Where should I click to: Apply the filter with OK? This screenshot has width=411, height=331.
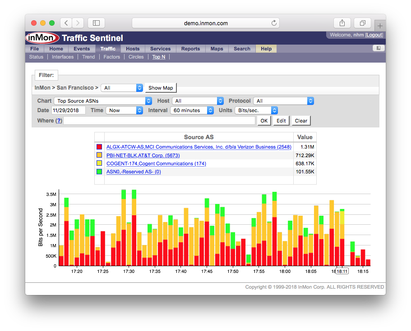coord(264,121)
